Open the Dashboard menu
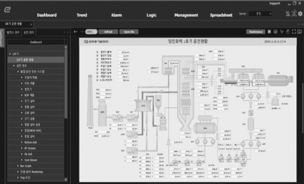 47,15
